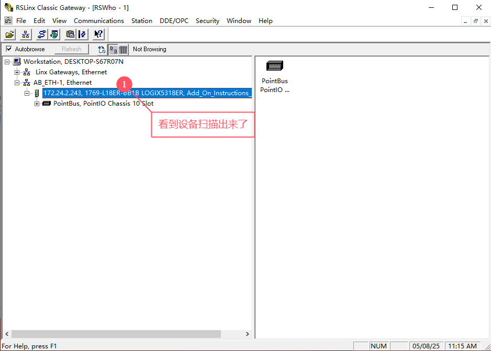This screenshot has width=491, height=351.
Task: Click the Workstation computer icon in tree
Action: click(x=17, y=62)
